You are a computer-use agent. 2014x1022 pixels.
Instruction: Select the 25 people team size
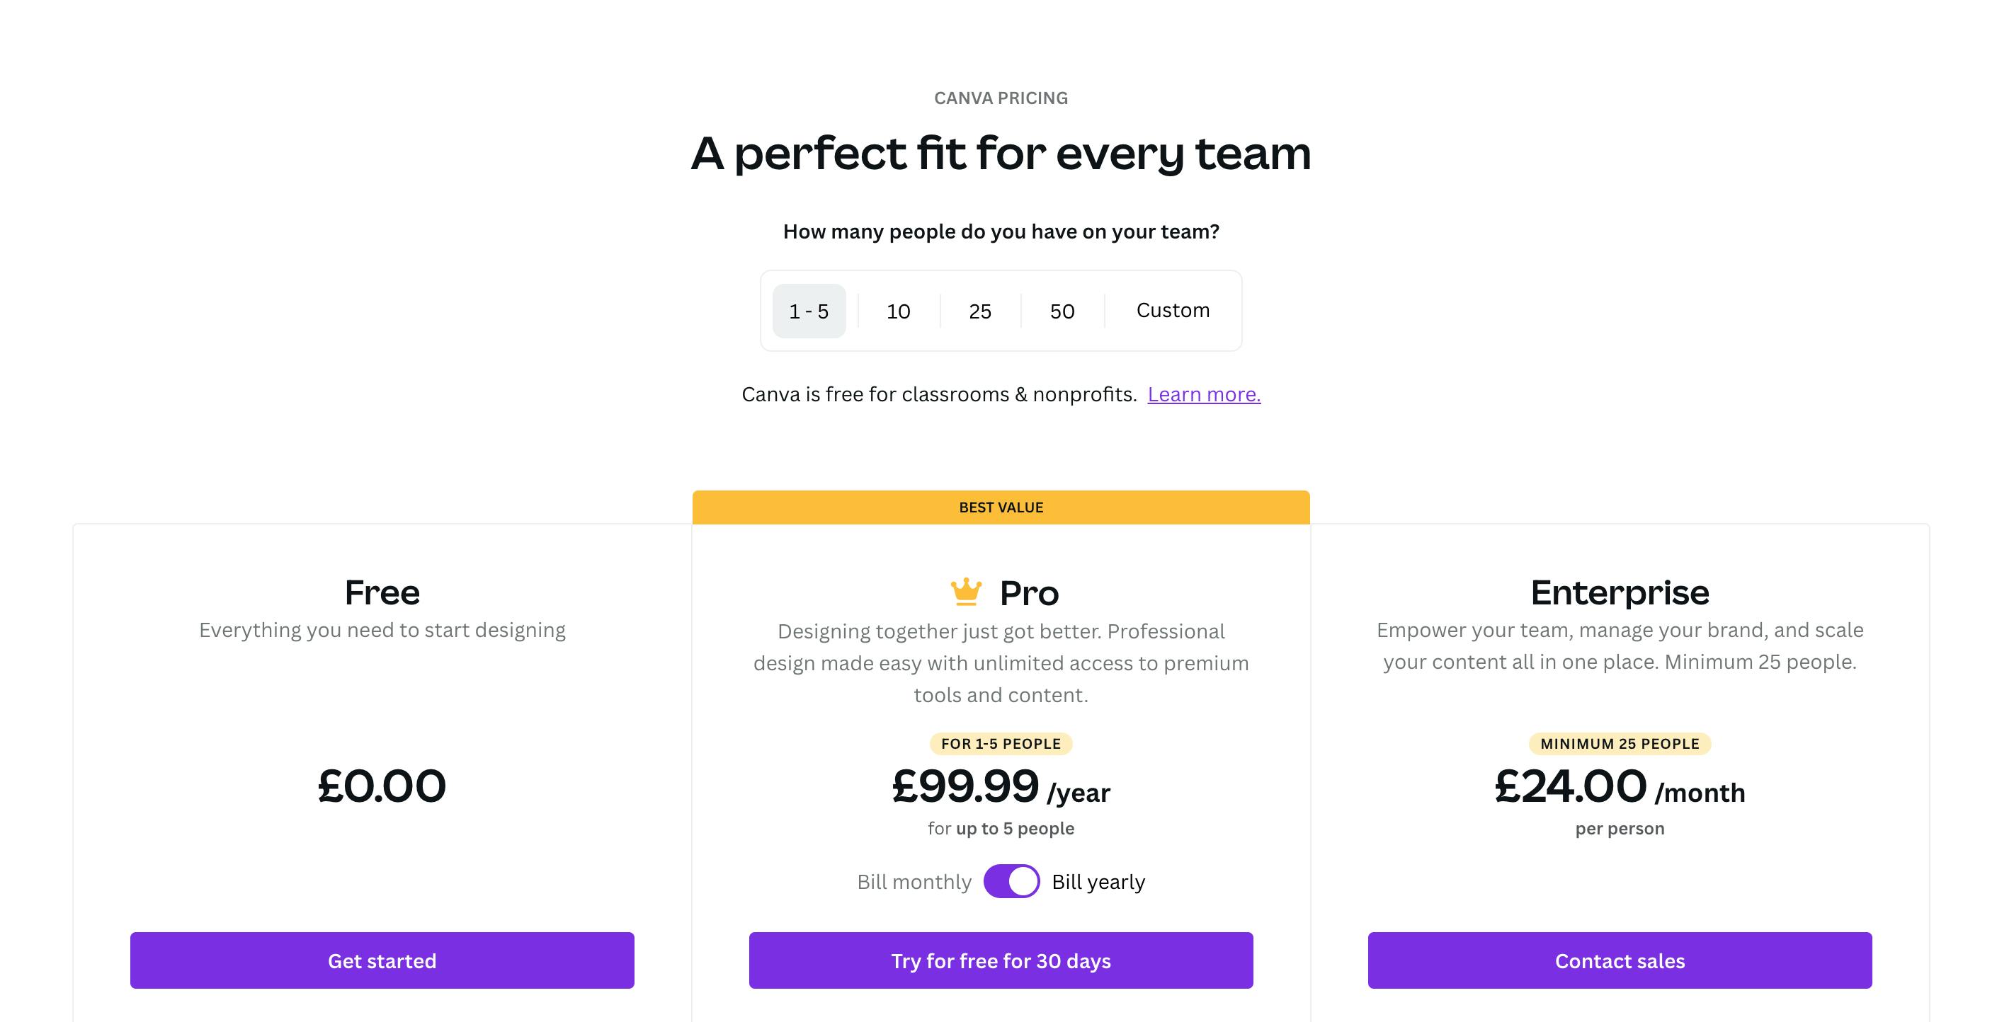point(979,311)
